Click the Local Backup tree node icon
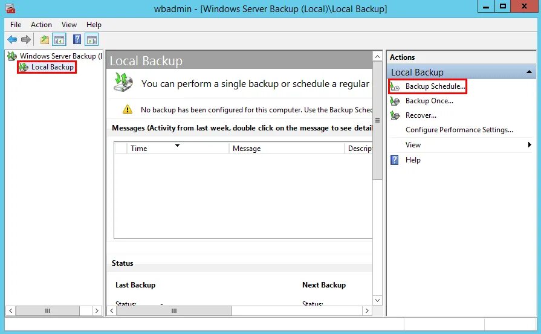541x334 pixels. pyautogui.click(x=24, y=67)
